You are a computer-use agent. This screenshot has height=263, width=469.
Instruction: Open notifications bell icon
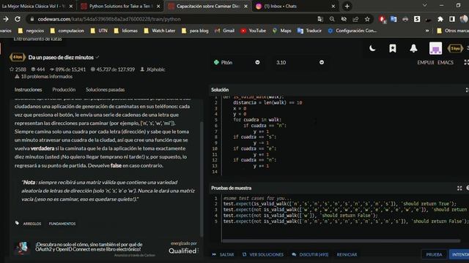pyautogui.click(x=413, y=48)
